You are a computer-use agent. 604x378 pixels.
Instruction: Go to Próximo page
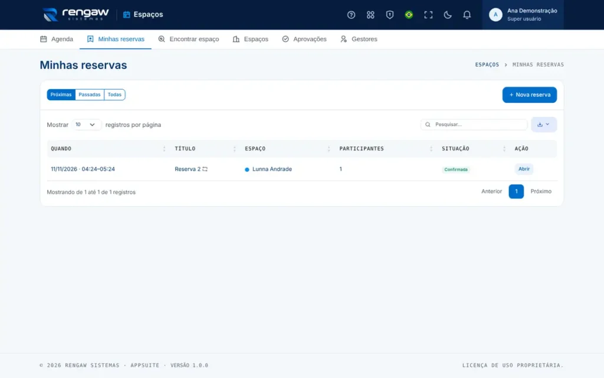(x=541, y=191)
